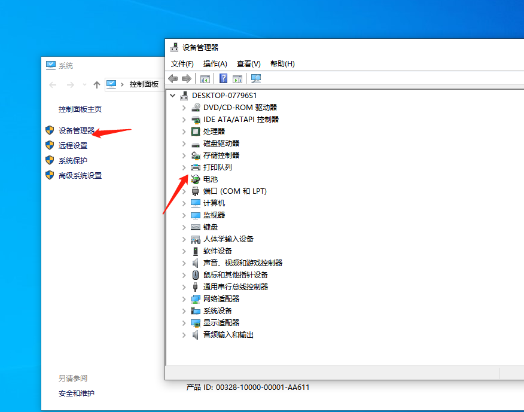Select the DESKTOP-07796S1 root node
The height and width of the screenshot is (412, 524).
click(x=224, y=95)
